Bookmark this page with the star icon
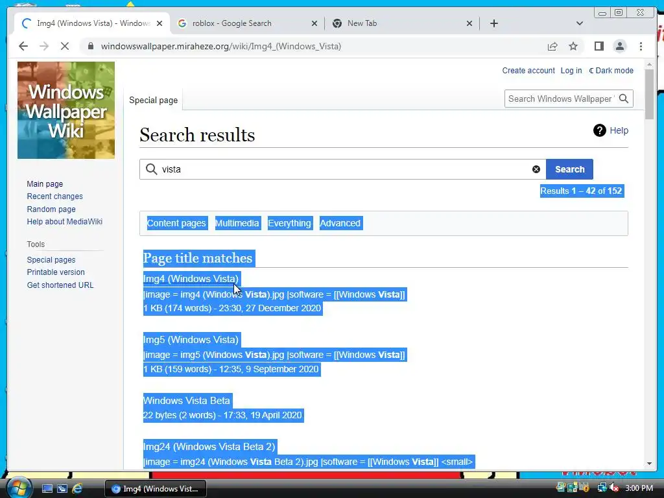This screenshot has height=498, width=664. 573,46
